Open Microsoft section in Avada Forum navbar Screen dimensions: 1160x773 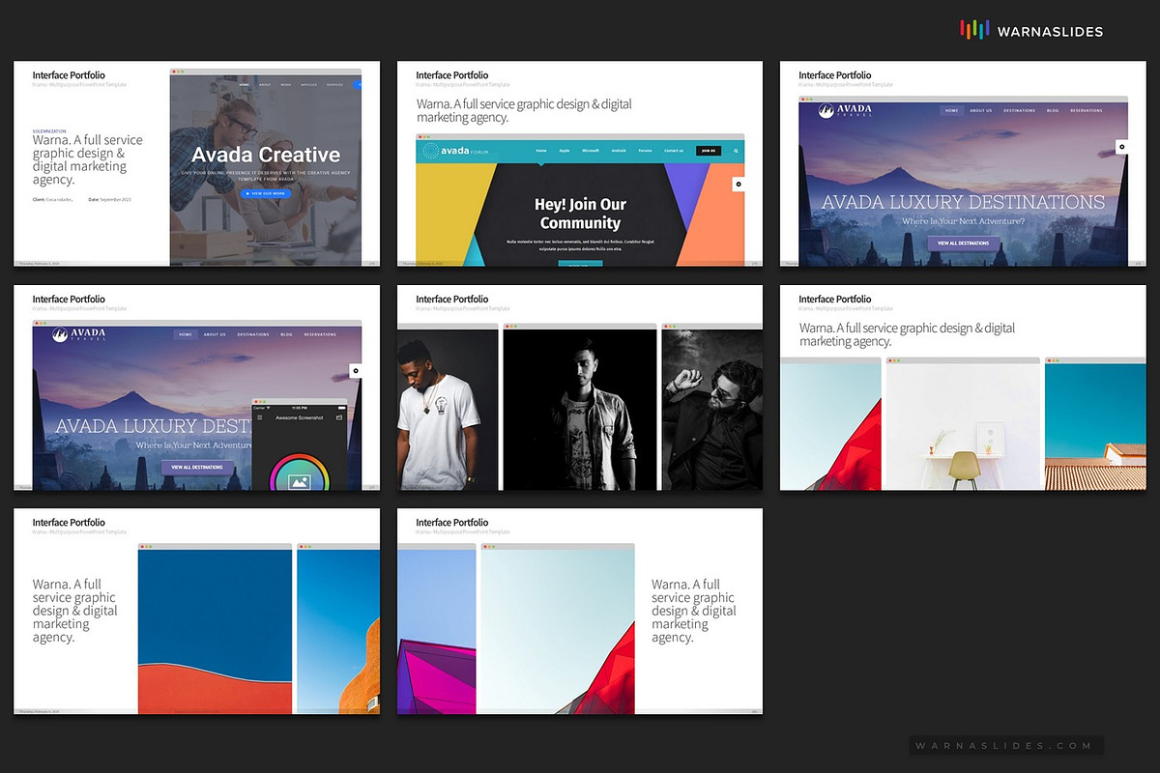591,151
